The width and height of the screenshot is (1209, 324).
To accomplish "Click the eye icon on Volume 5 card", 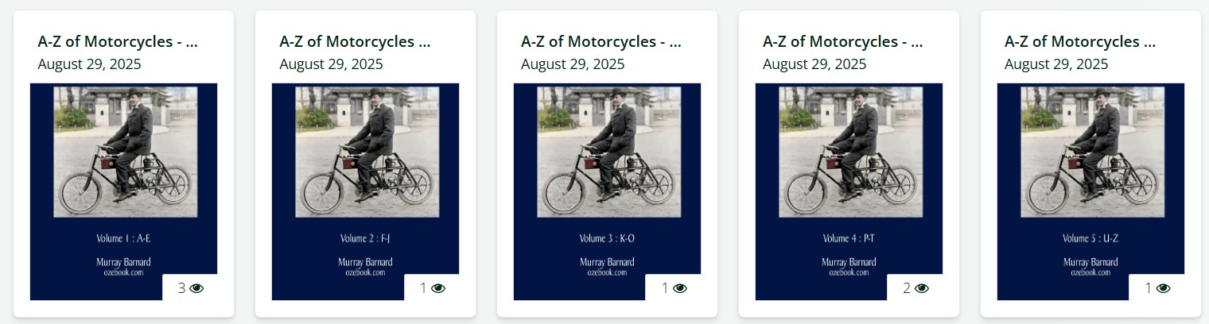I will point(1164,288).
